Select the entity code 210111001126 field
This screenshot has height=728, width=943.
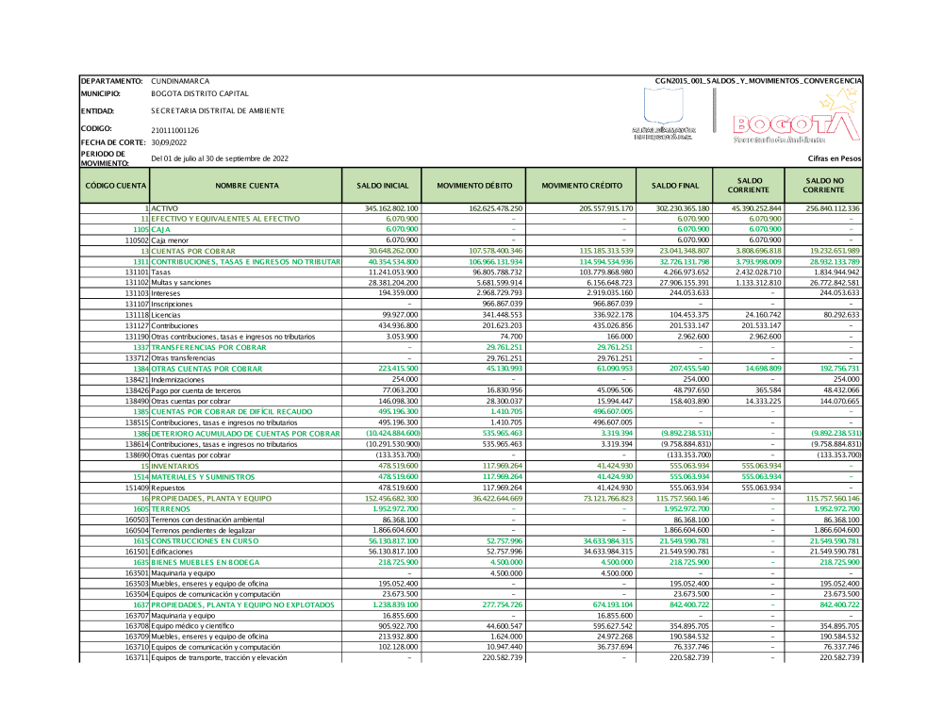(x=175, y=130)
